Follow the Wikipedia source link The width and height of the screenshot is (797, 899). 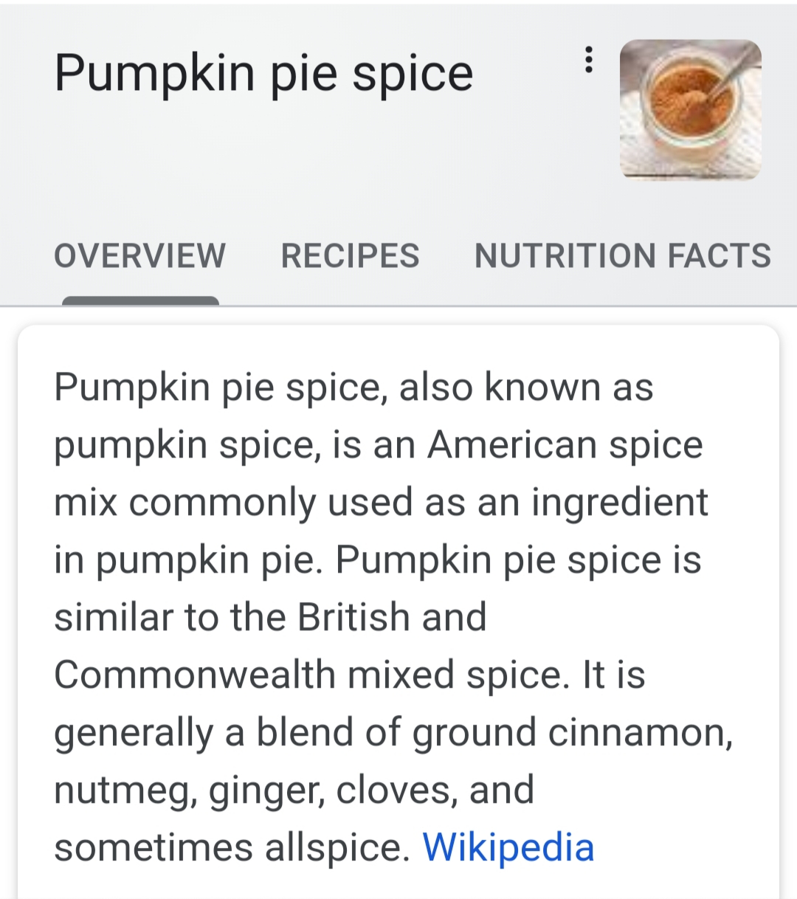tap(508, 847)
